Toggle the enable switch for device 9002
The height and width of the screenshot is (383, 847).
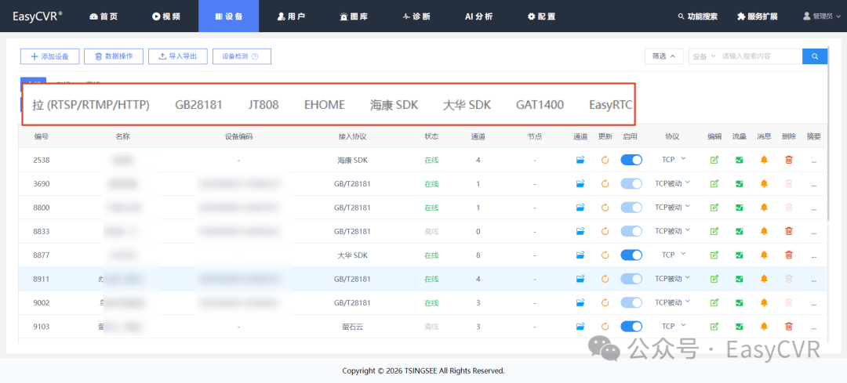(x=631, y=302)
